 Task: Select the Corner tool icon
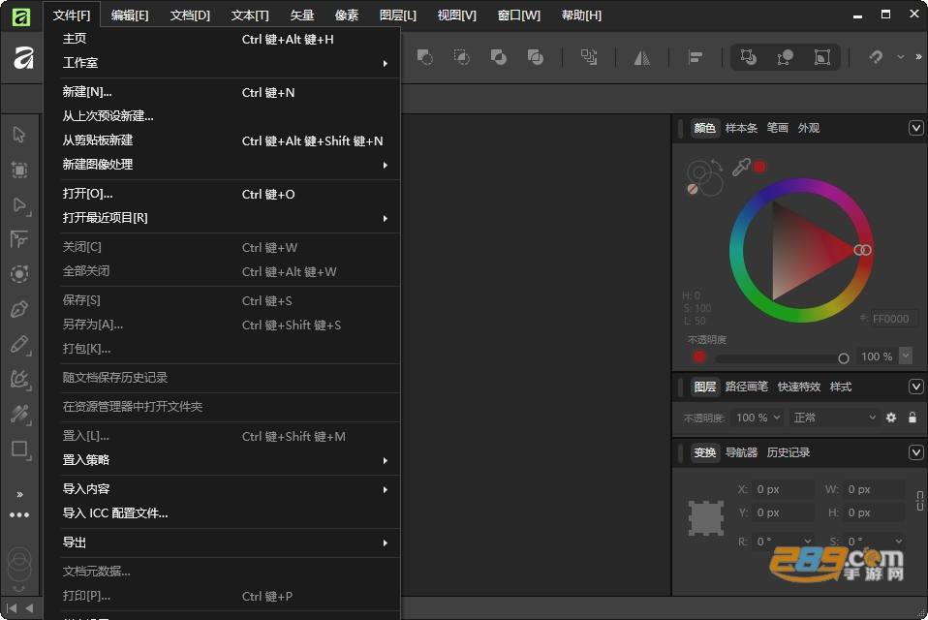[x=19, y=239]
